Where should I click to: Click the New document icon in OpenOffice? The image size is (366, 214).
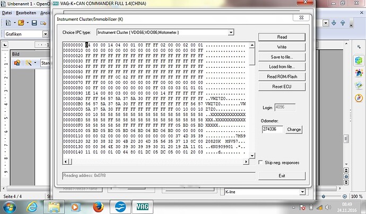tap(8, 23)
